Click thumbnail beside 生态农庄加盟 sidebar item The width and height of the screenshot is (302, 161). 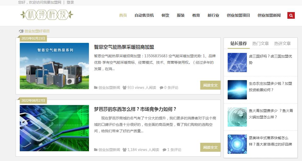[237, 90]
